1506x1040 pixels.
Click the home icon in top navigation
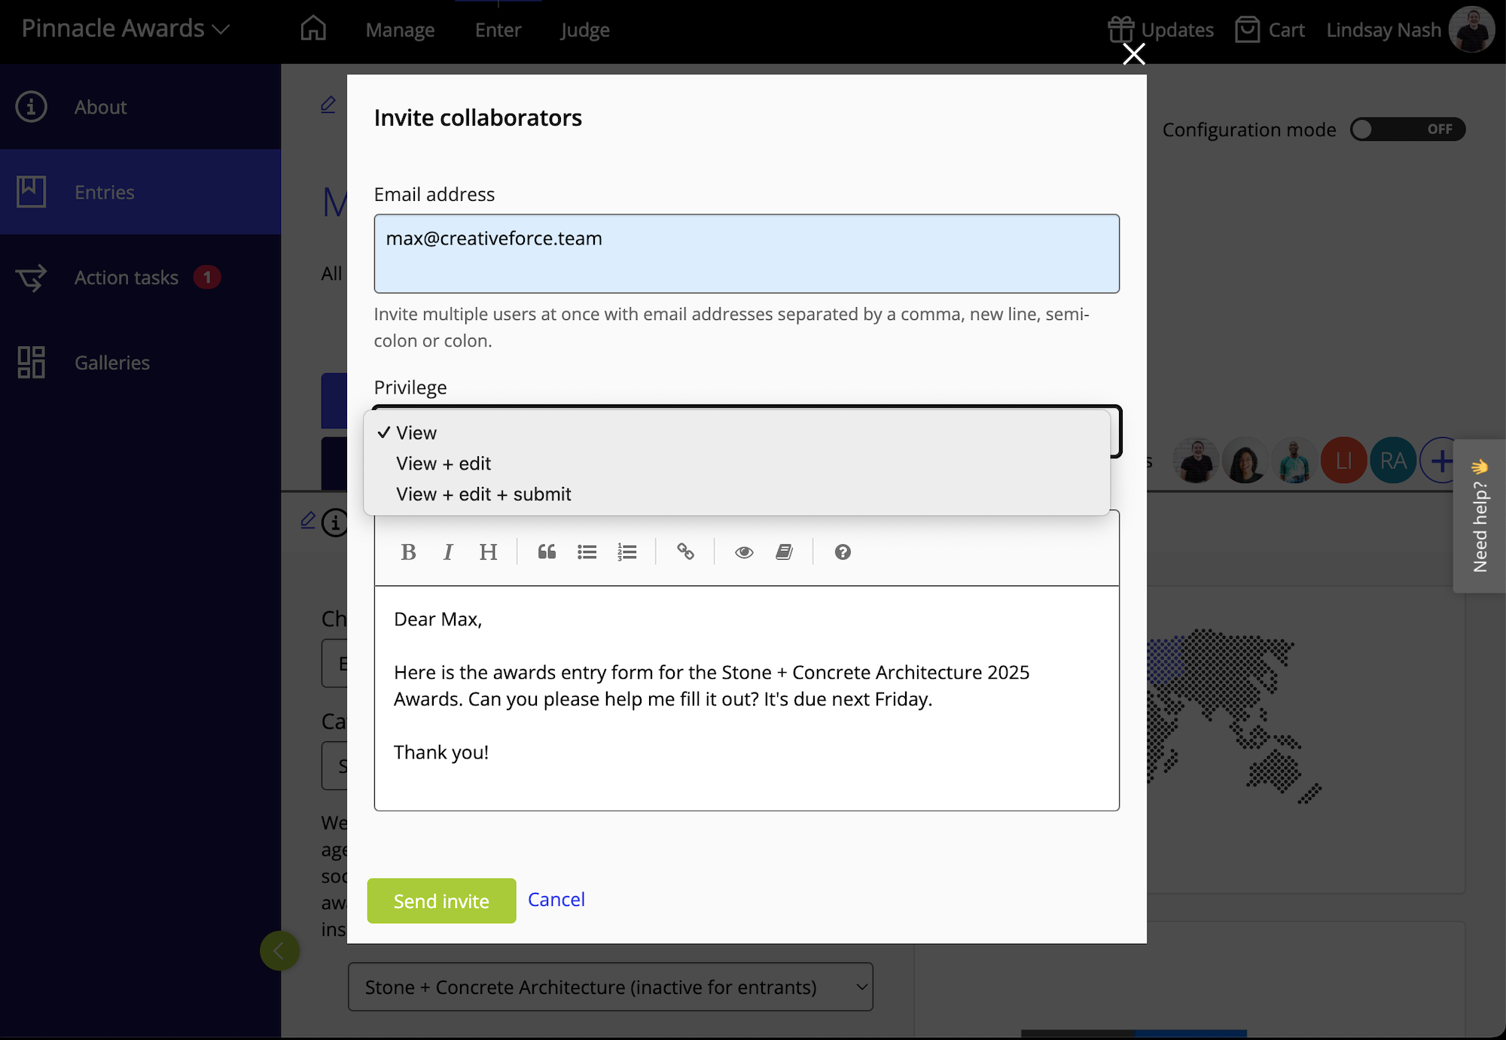pyautogui.click(x=313, y=28)
